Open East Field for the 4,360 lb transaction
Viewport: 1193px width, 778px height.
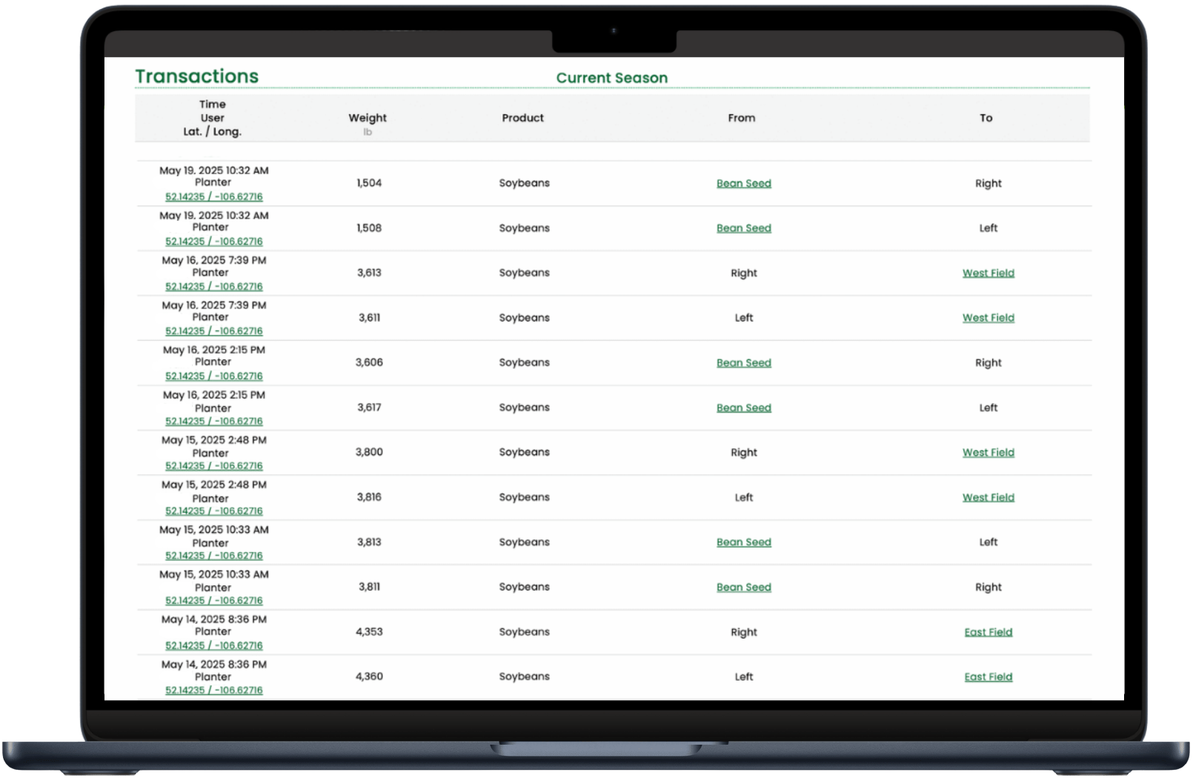tap(988, 676)
